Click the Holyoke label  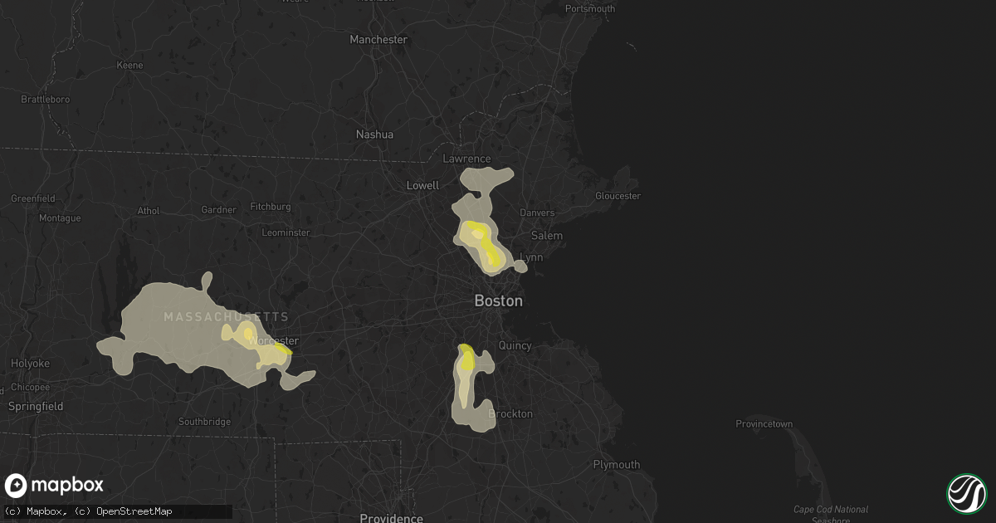[31, 364]
